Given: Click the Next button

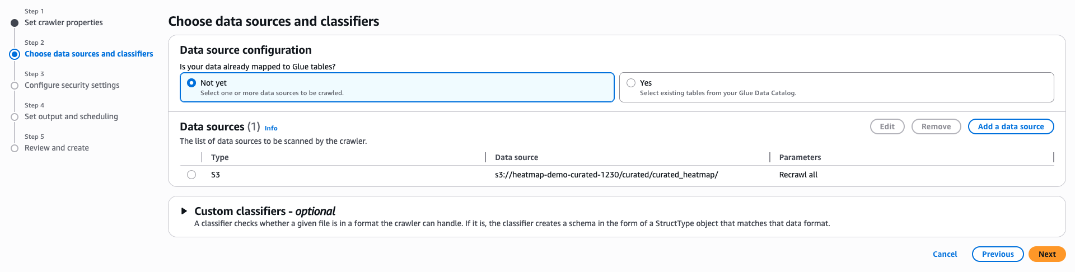Looking at the screenshot, I should (1046, 254).
